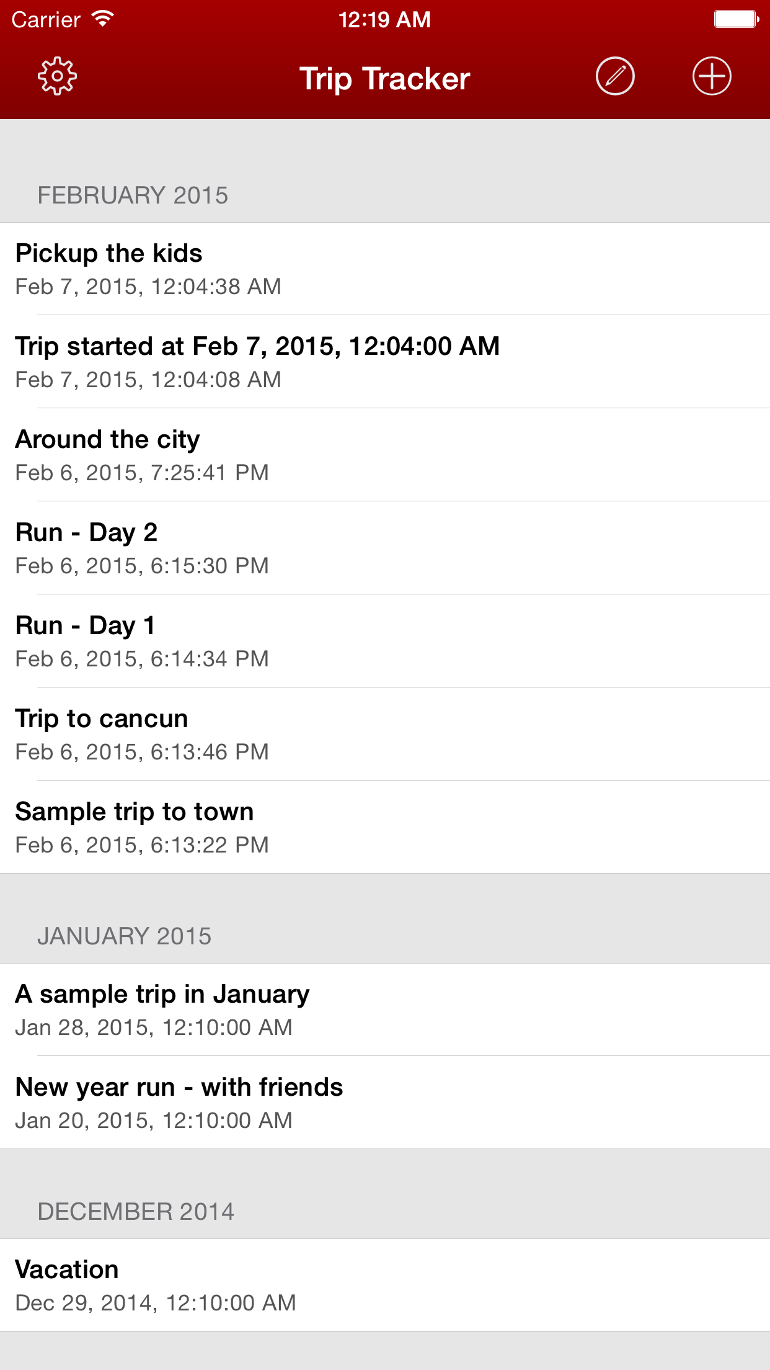Open the "Vacation" trip from December
The width and height of the screenshot is (770, 1370).
(x=384, y=1285)
